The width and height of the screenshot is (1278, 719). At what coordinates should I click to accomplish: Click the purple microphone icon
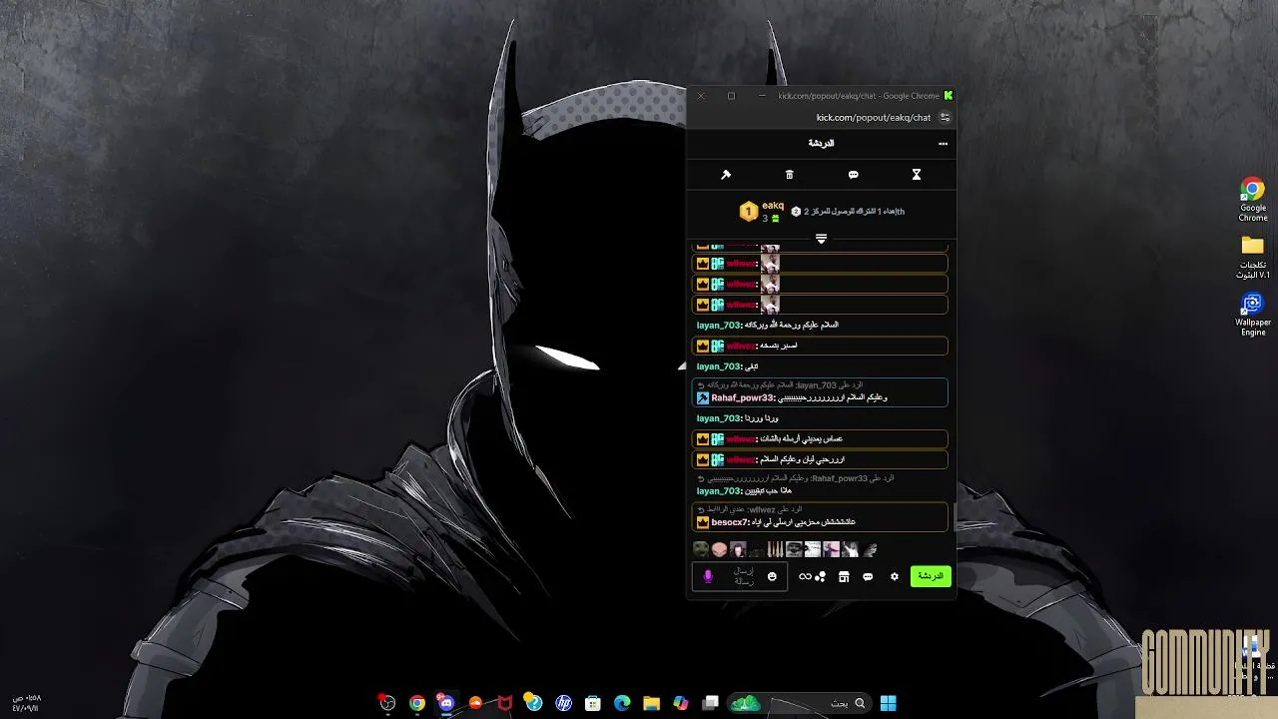[x=708, y=576]
